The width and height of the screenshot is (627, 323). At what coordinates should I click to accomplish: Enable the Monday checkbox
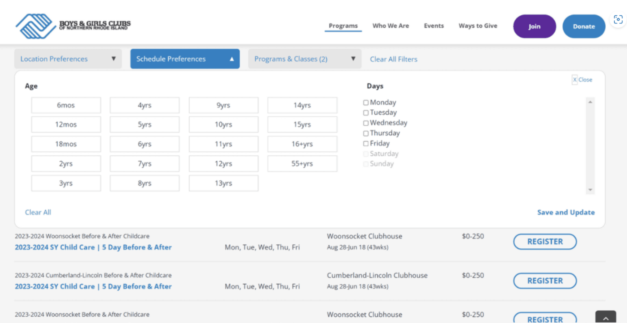point(366,102)
